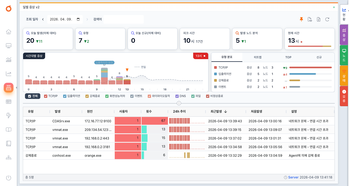This screenshot has width=349, height=186.
Task: Open the purple 증상 side tab
Action: pyautogui.click(x=344, y=35)
